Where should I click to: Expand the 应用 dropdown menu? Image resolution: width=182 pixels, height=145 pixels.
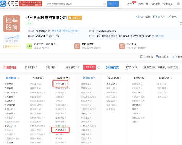(131, 4)
